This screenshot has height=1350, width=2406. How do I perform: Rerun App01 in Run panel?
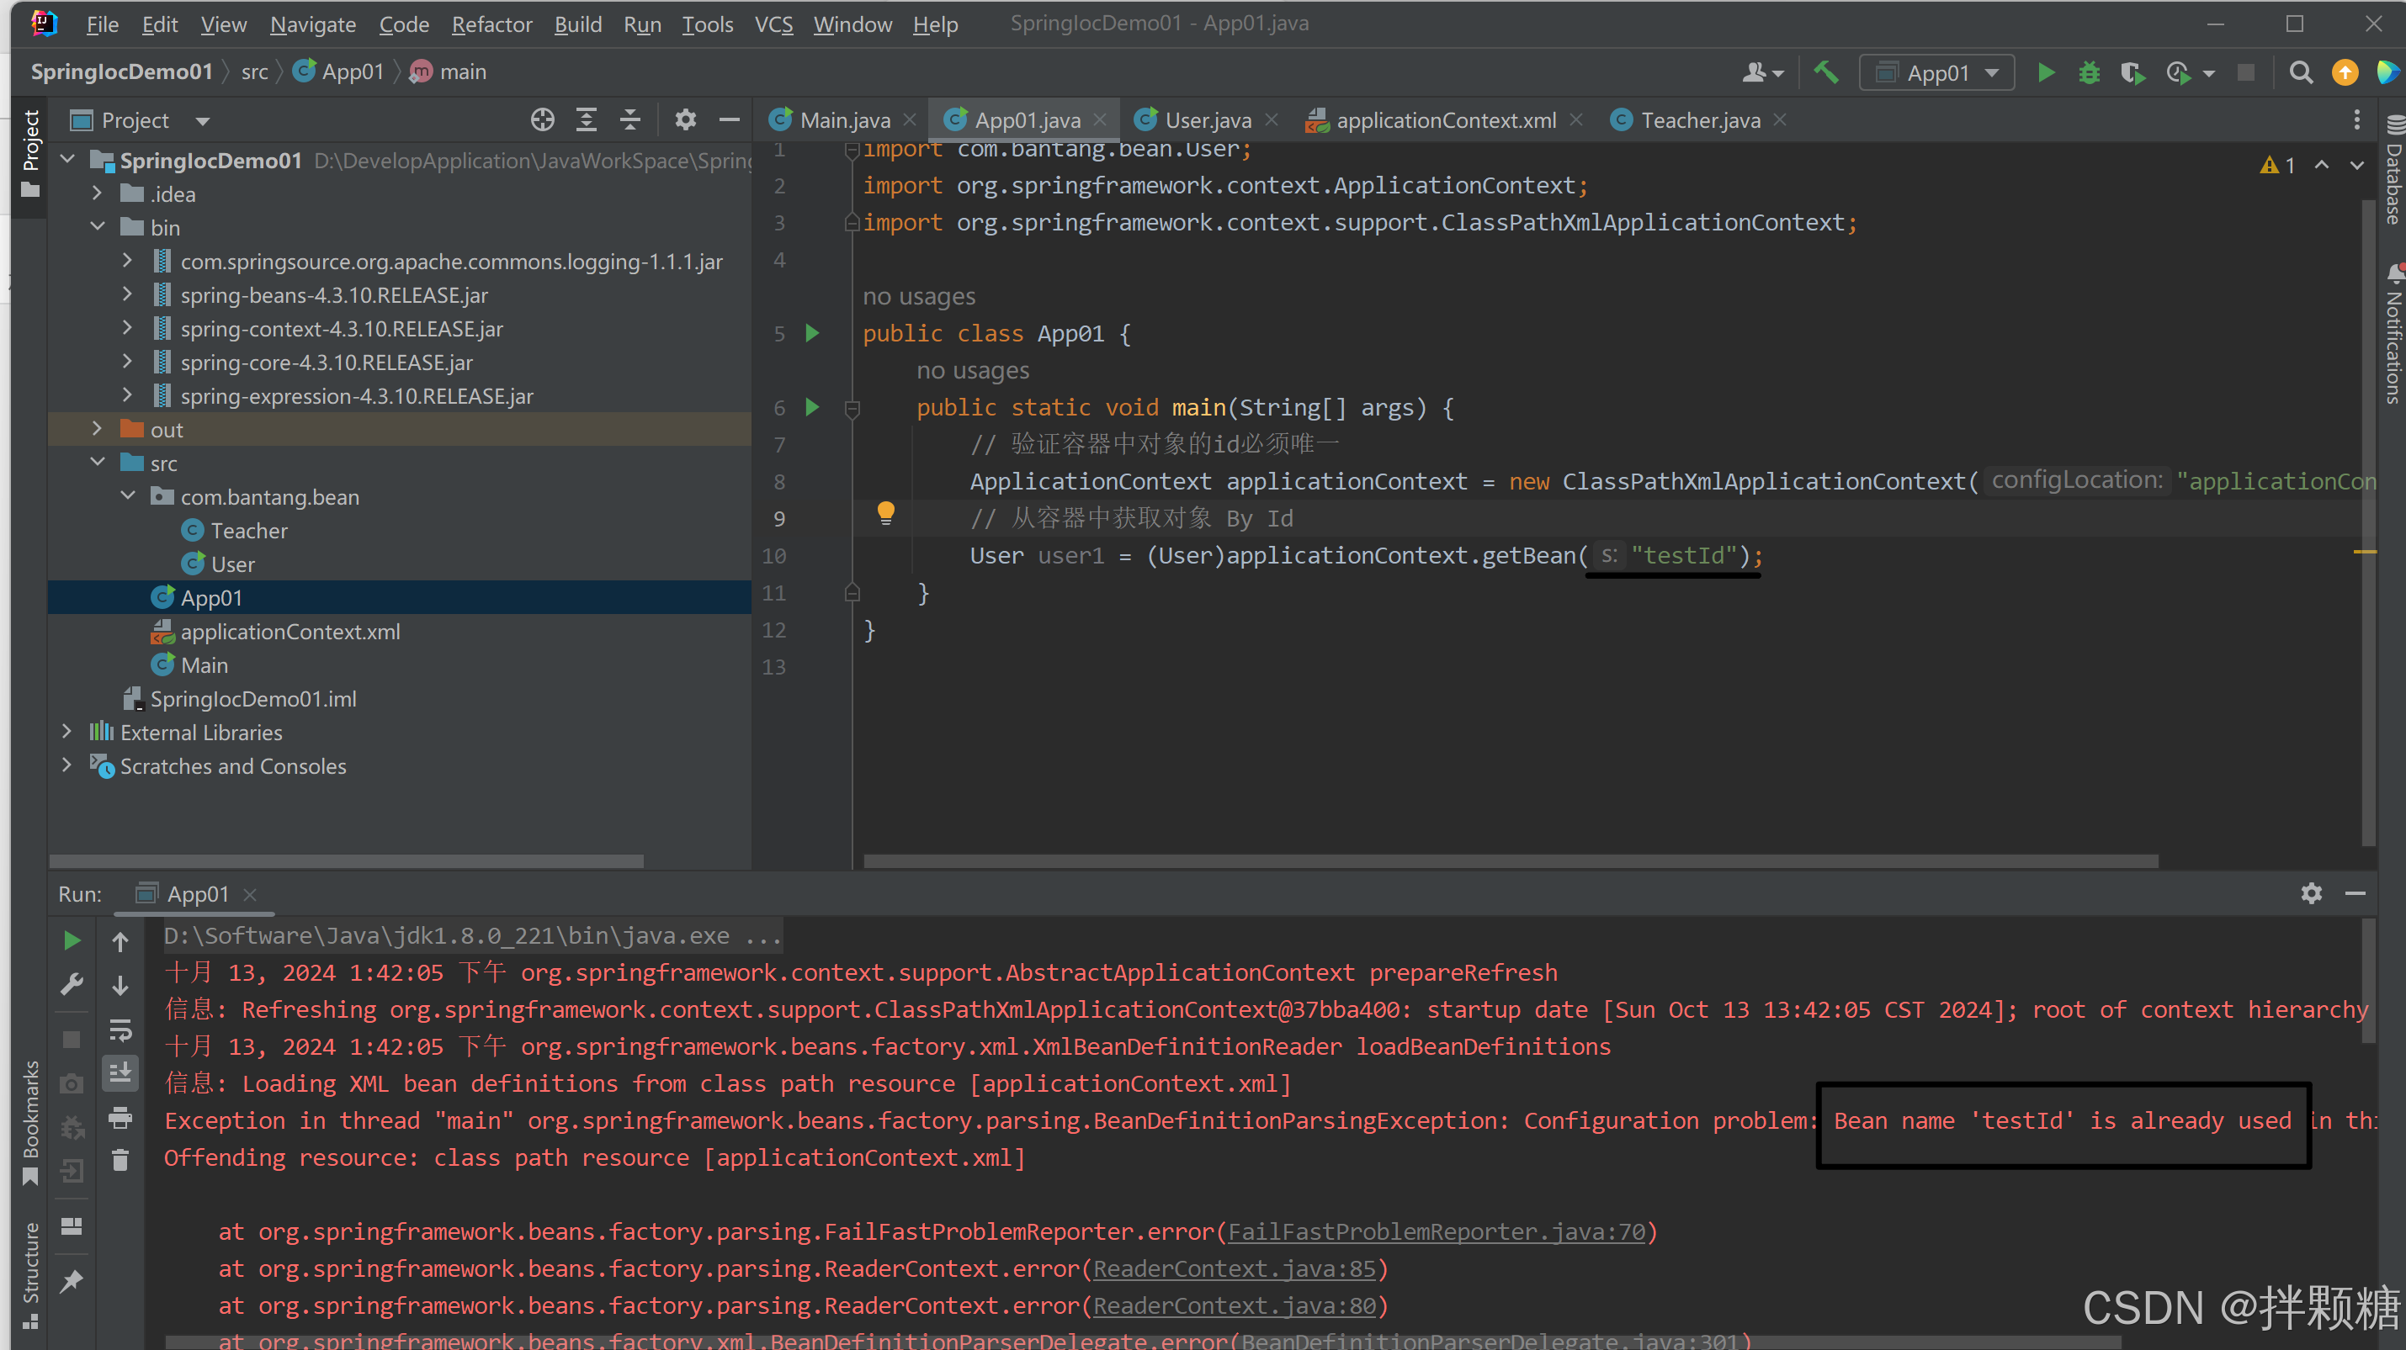tap(72, 940)
